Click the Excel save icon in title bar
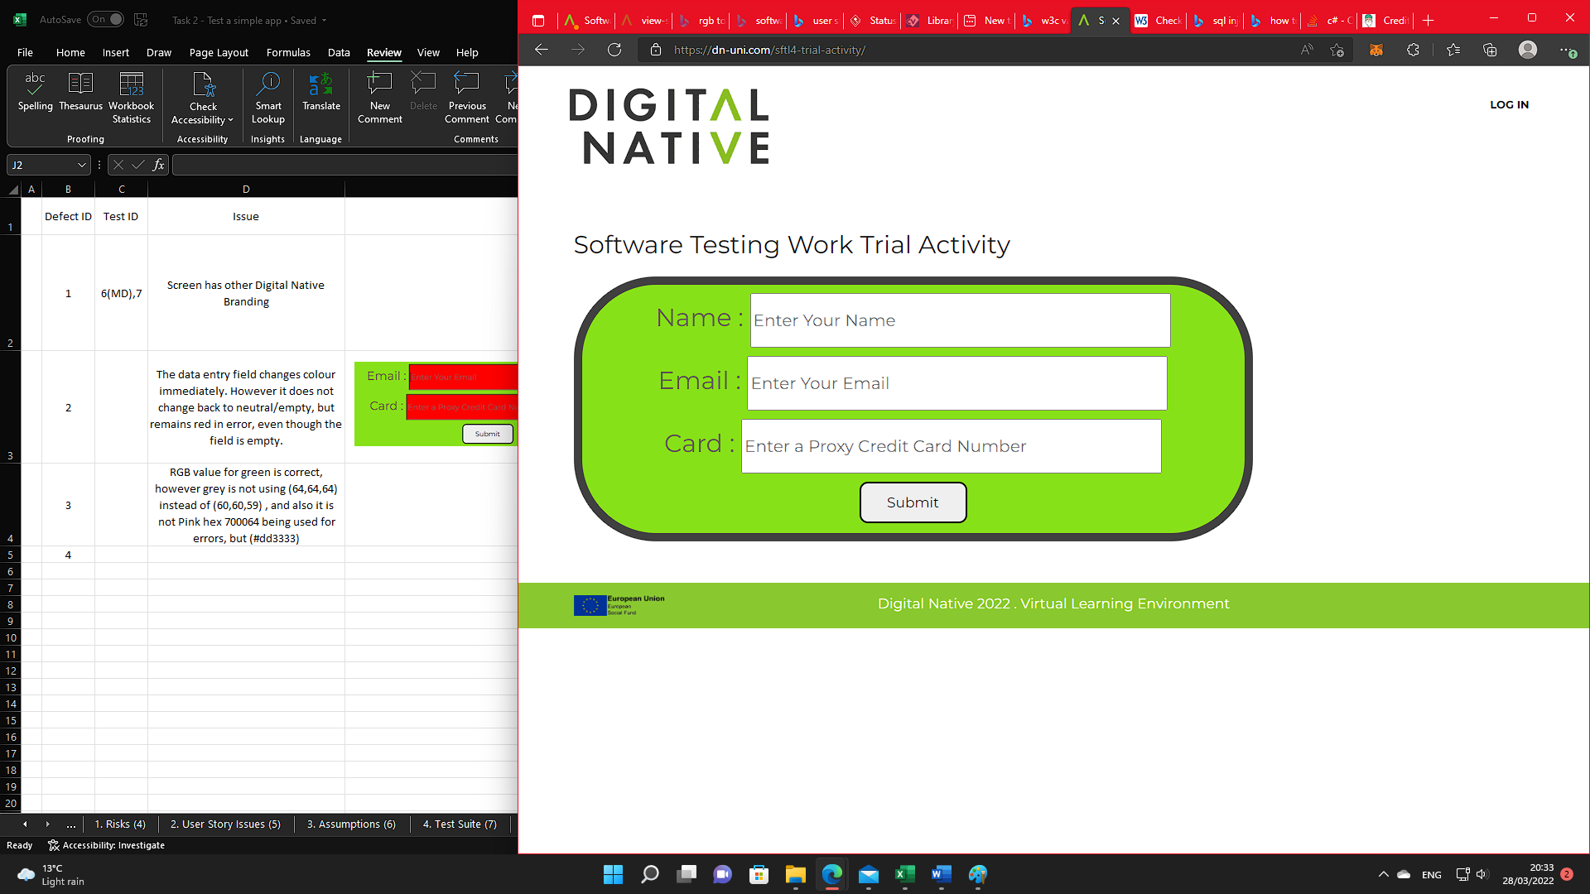Screen dimensions: 1590x894 tap(141, 20)
